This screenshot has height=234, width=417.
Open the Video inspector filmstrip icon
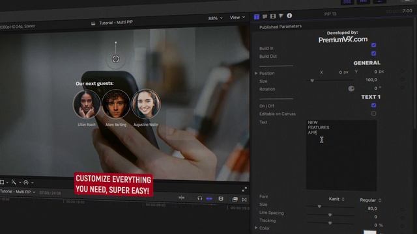pos(273,16)
